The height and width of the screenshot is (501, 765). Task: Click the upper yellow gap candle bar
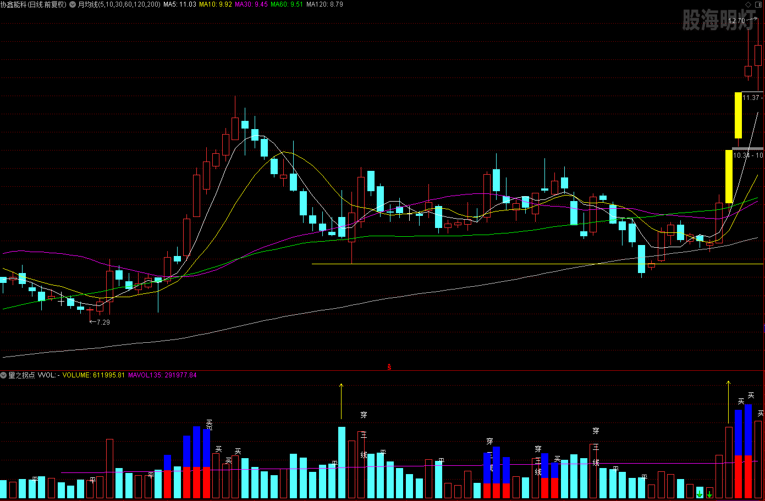click(738, 115)
